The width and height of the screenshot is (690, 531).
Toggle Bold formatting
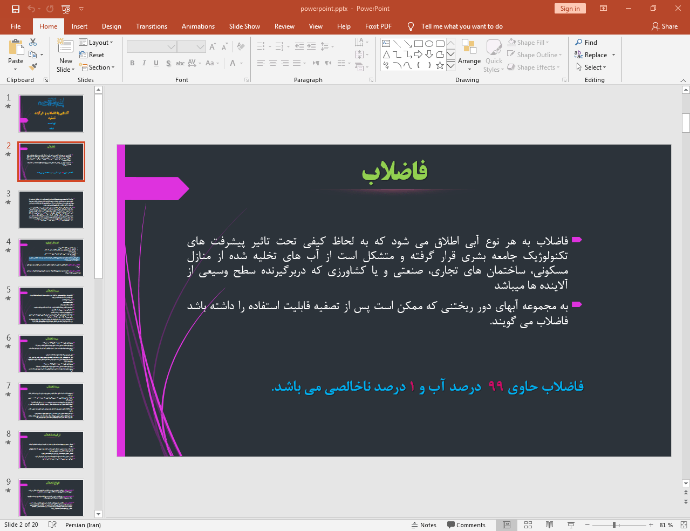click(x=132, y=63)
